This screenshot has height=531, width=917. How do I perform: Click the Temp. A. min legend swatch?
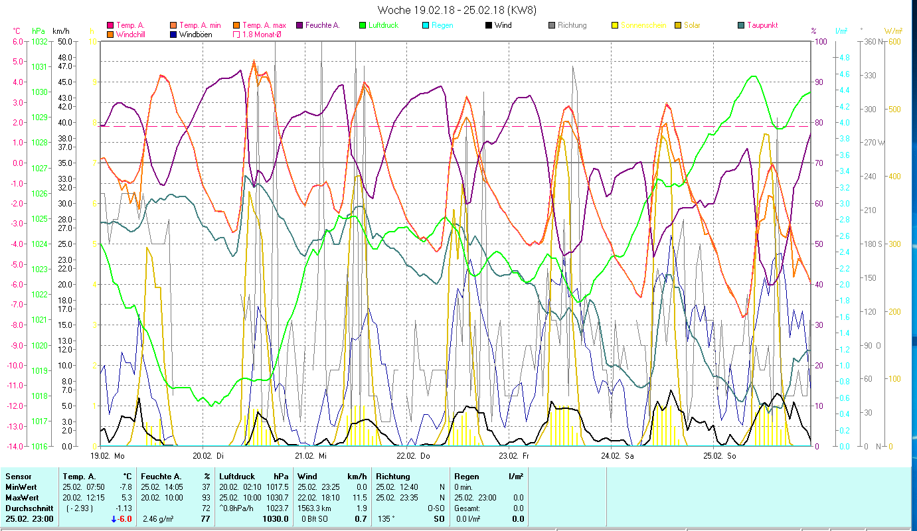click(x=173, y=25)
